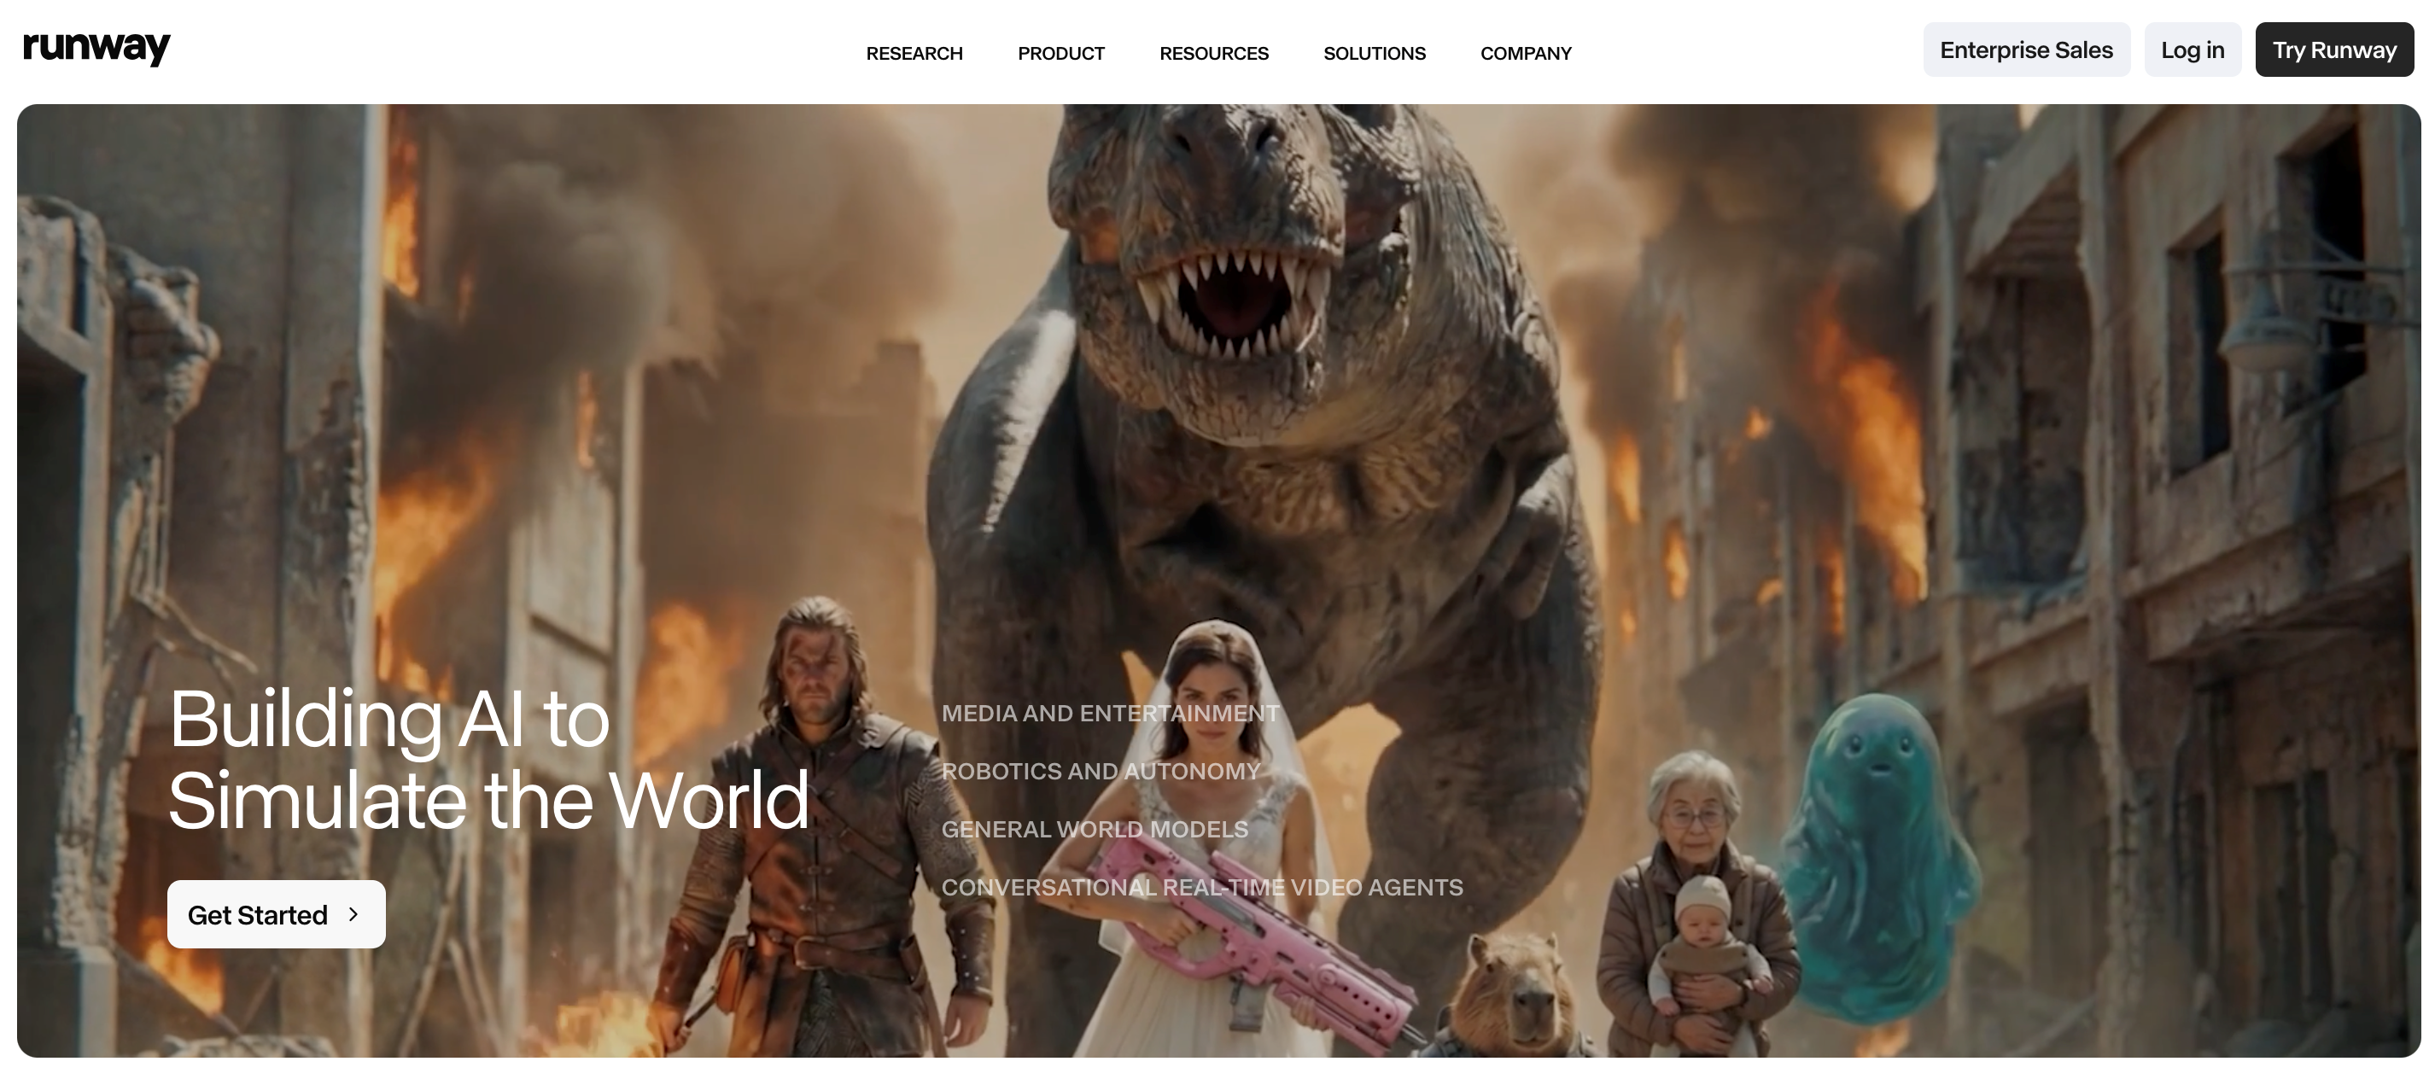Open the PRODUCT menu
The height and width of the screenshot is (1079, 2435).
1060,54
